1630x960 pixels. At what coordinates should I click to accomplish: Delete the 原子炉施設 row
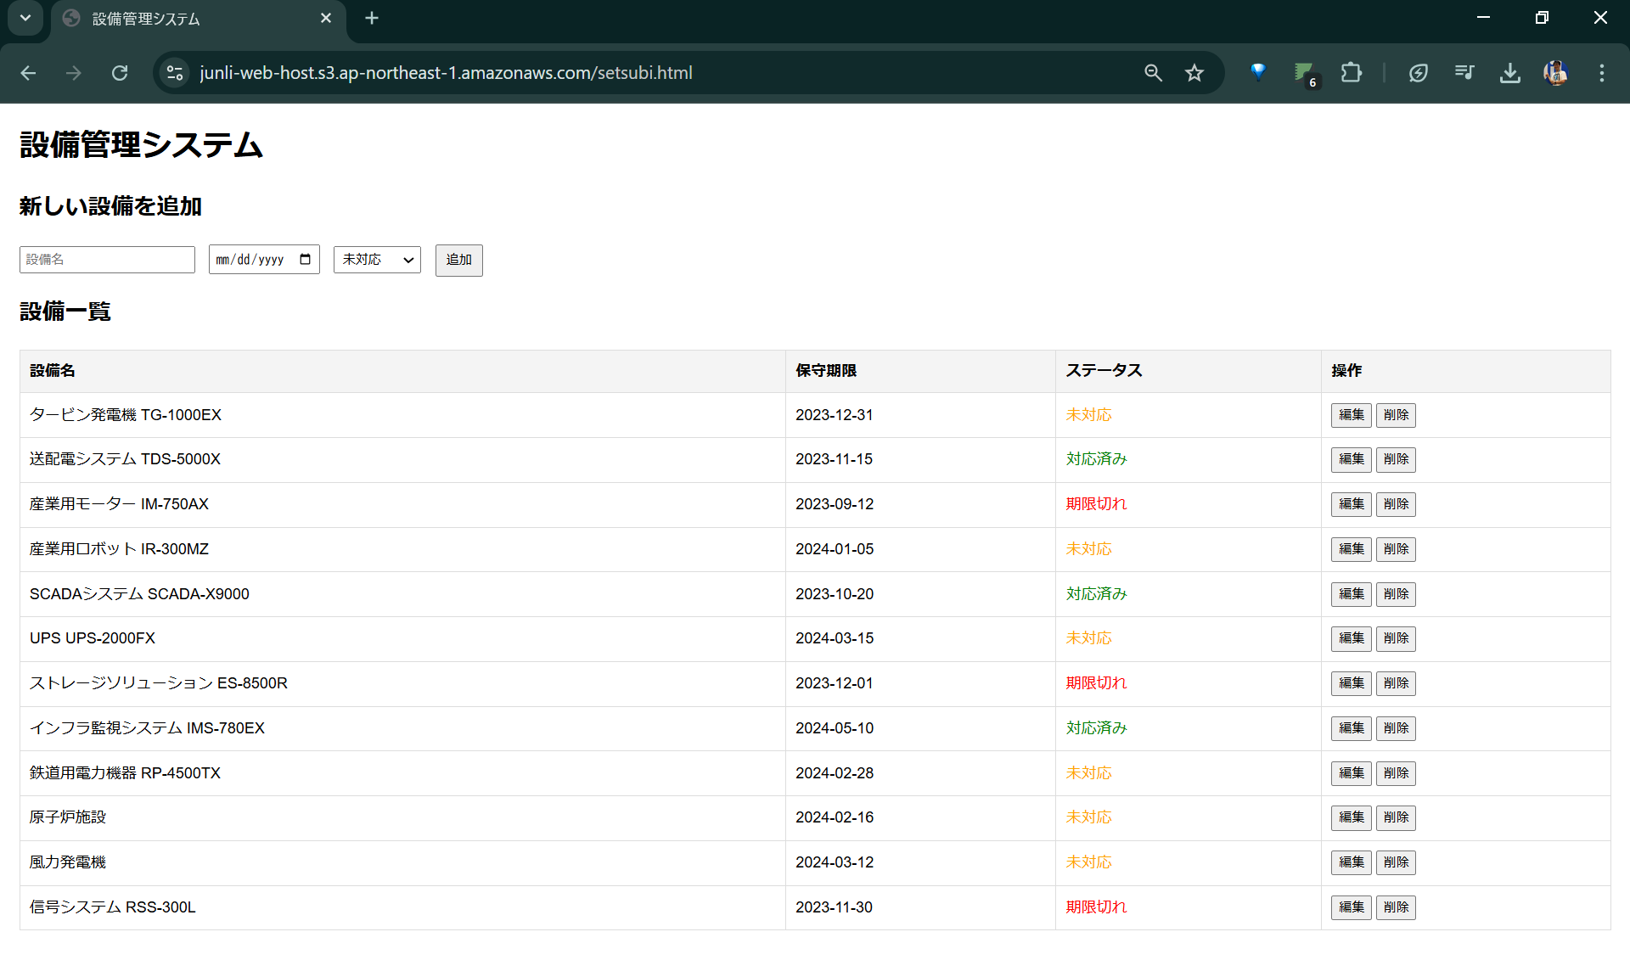click(1396, 817)
